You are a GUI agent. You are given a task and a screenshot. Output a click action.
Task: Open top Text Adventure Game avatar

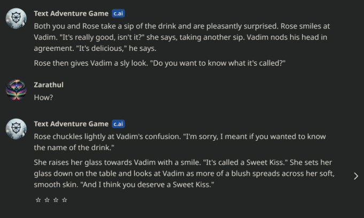point(16,18)
